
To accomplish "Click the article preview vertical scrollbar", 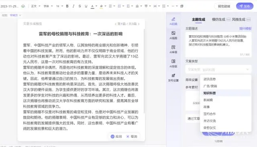I will (144, 71).
